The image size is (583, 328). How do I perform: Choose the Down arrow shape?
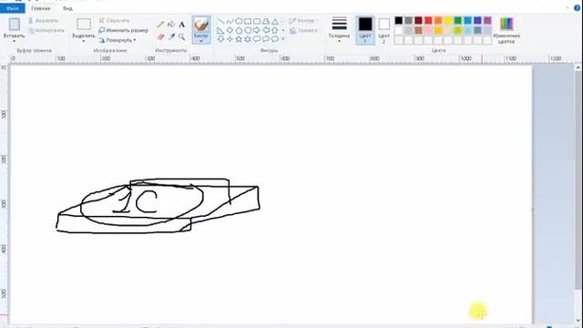point(220,38)
